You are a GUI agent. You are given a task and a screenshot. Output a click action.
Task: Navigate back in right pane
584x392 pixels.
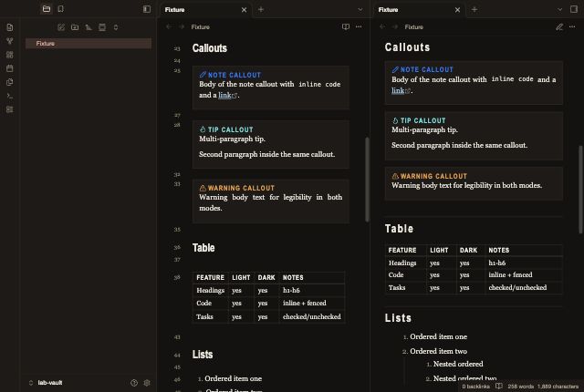382,26
